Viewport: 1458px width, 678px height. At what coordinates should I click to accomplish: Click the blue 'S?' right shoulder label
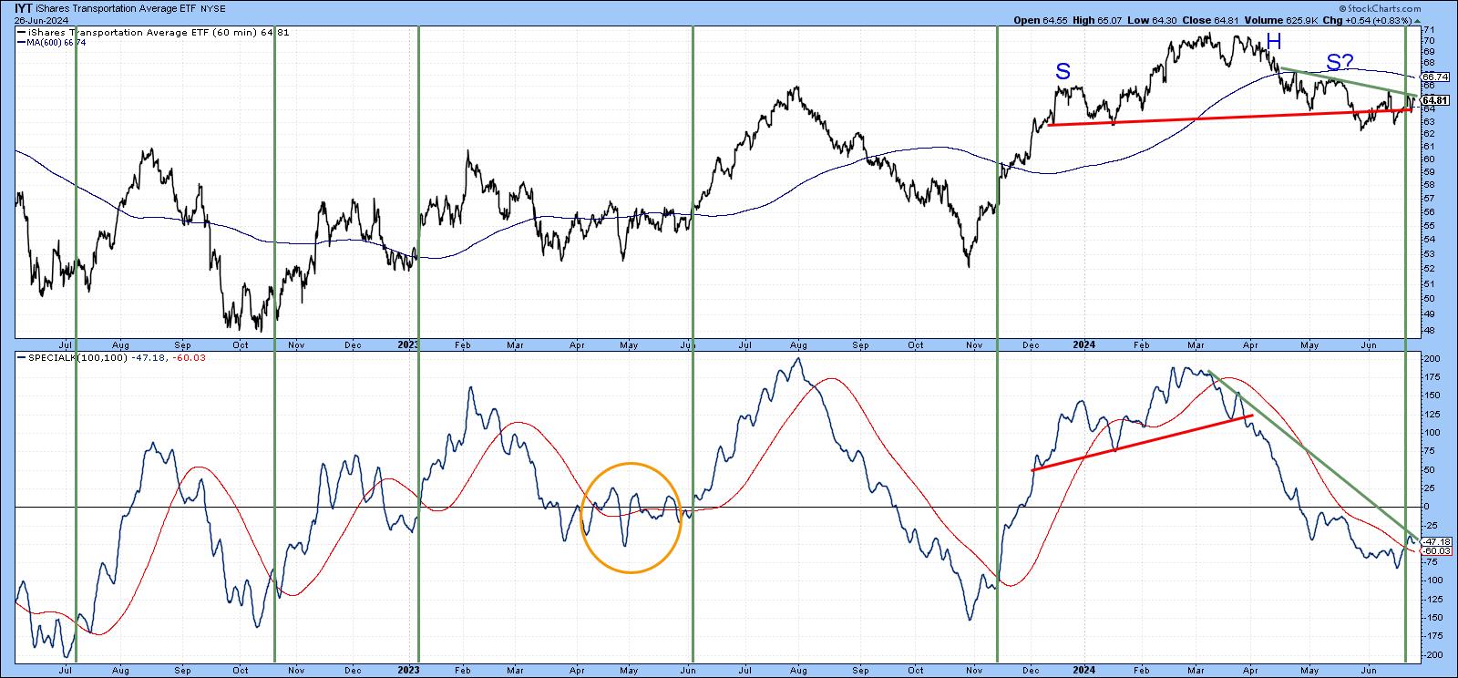point(1340,63)
